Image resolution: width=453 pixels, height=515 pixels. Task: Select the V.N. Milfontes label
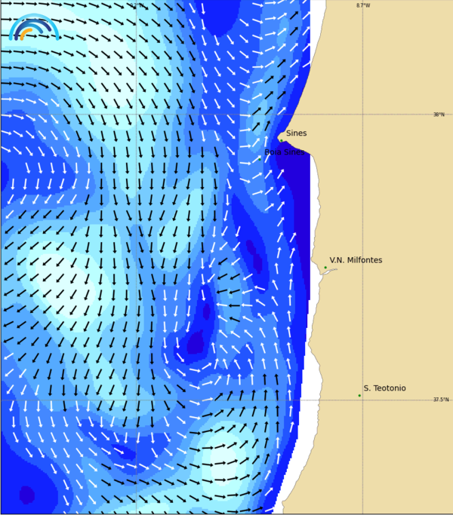point(356,260)
